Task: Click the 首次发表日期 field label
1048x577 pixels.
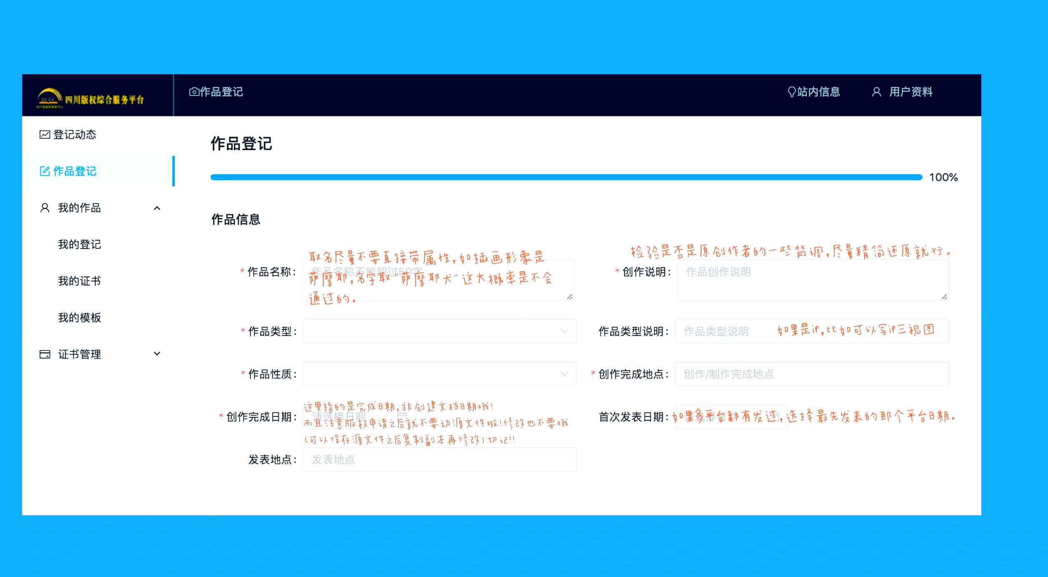Action: [x=634, y=417]
